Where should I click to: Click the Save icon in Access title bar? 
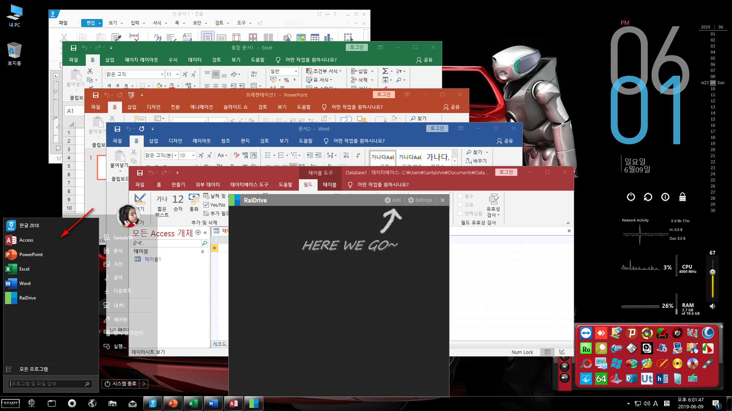[x=140, y=173]
